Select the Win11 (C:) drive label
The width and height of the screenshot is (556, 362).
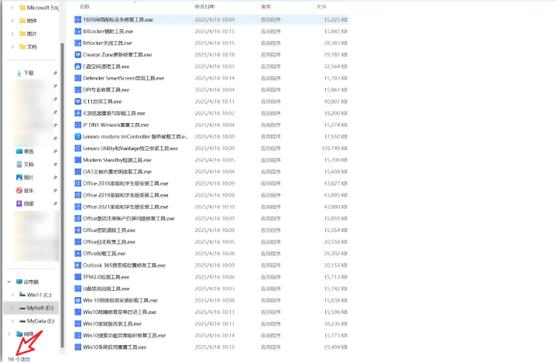coord(39,295)
